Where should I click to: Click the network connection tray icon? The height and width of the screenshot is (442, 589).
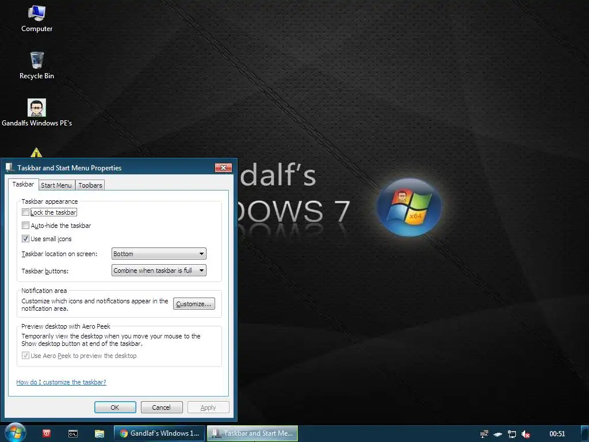[x=511, y=434]
